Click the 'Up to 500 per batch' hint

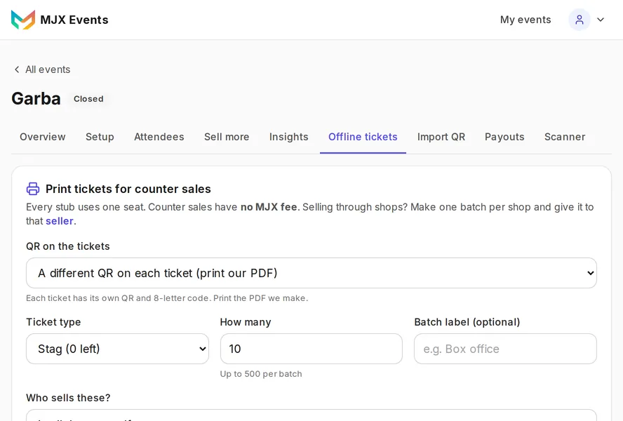(x=261, y=374)
